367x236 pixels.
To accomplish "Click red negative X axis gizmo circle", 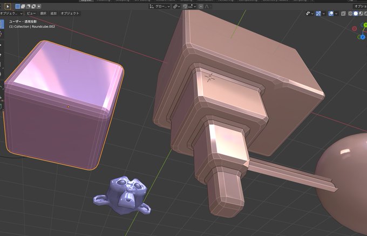I will (355, 29).
